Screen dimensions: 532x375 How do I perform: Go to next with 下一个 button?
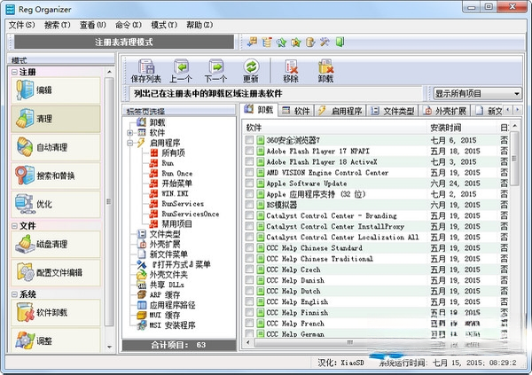(215, 71)
